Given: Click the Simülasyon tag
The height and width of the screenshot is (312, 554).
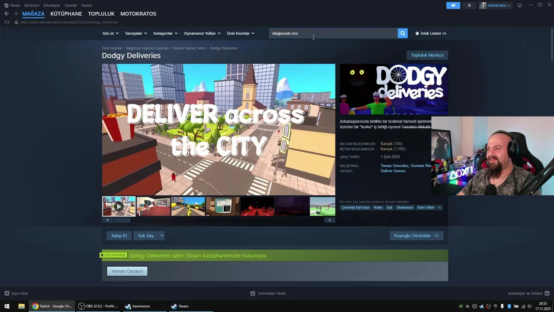Looking at the screenshot, I should (x=405, y=208).
